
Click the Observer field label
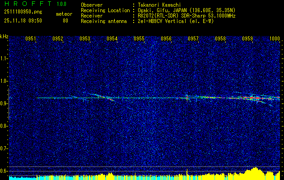(92, 5)
